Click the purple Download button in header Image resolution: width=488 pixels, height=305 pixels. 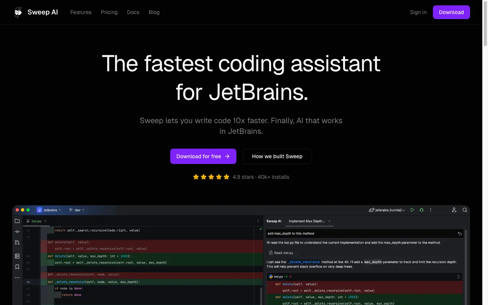click(451, 12)
